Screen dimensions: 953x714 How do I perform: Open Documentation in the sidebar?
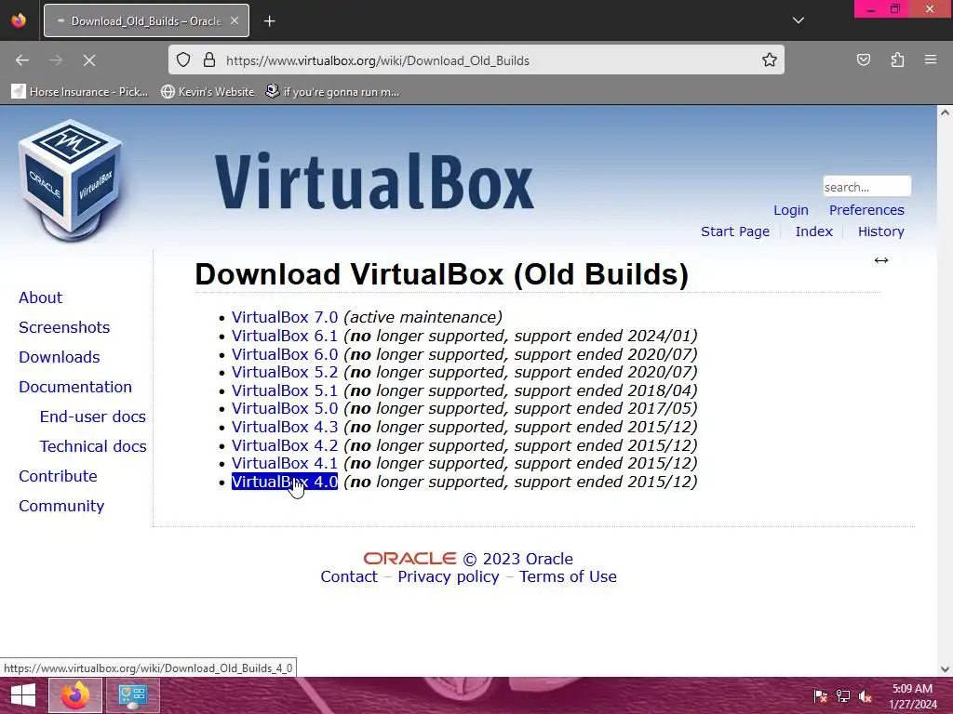tap(75, 387)
